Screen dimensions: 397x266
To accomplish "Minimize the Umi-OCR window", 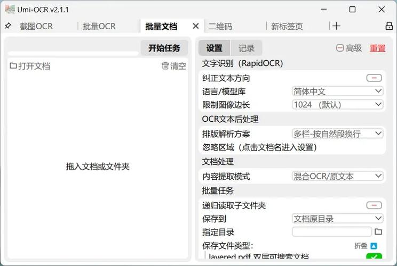I will coord(323,10).
